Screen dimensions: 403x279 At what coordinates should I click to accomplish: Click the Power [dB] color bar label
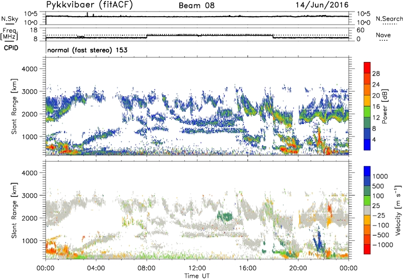384,106
